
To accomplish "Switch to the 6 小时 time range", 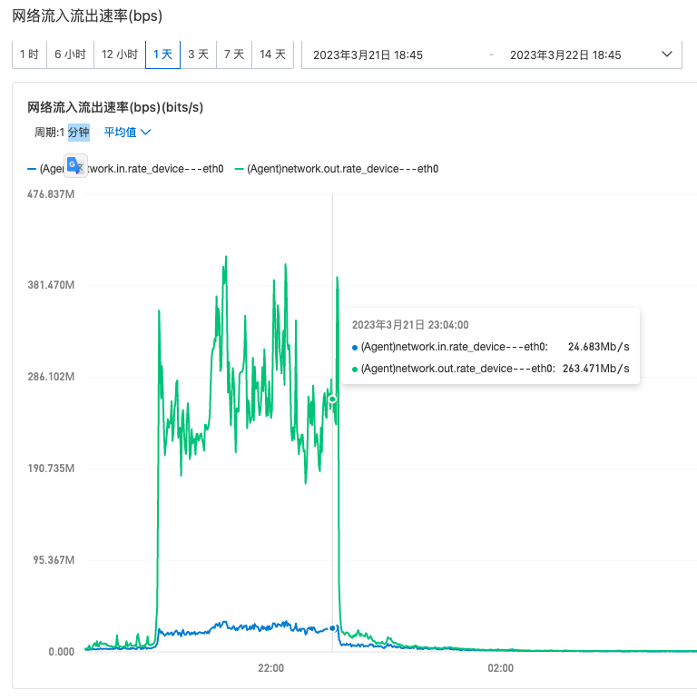I will pyautogui.click(x=70, y=54).
